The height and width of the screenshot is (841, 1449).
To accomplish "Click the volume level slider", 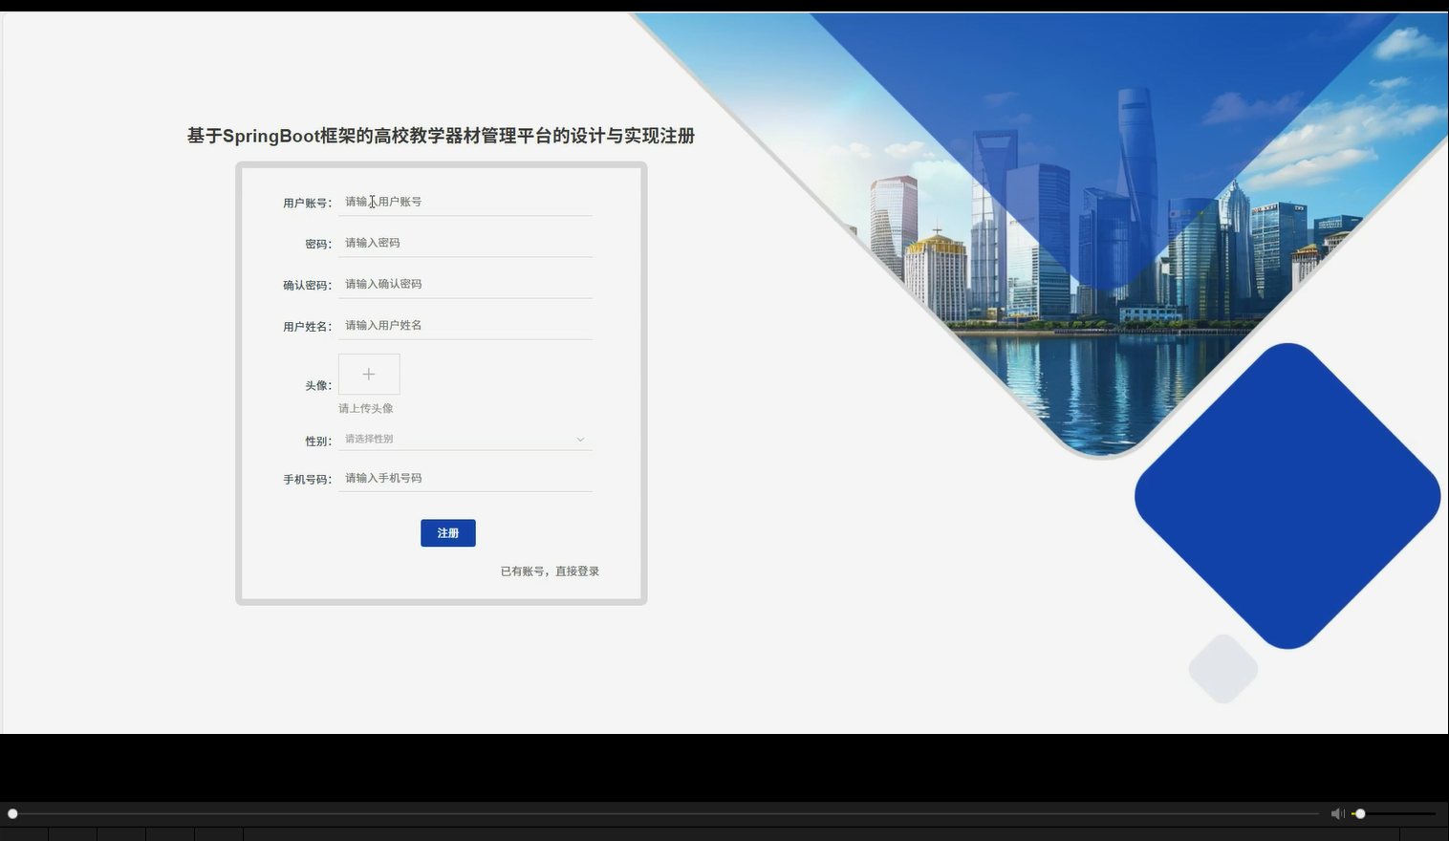I will 1360,813.
